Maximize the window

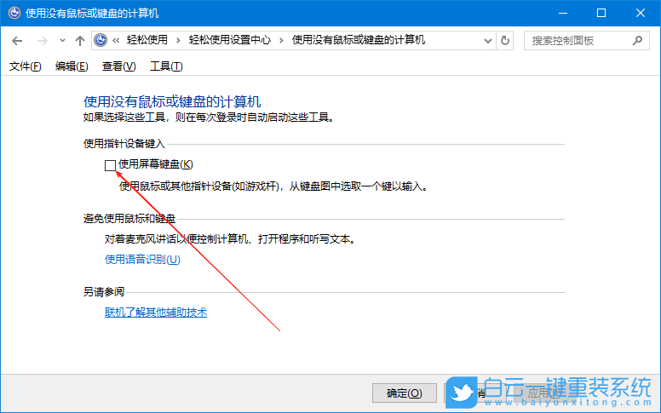[x=601, y=13]
